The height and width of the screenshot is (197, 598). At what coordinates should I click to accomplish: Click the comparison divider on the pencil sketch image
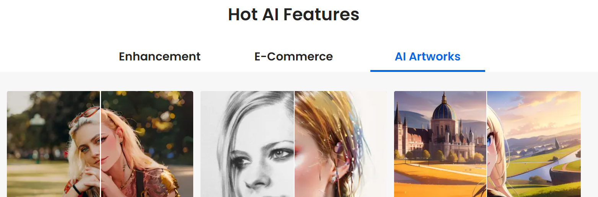(294, 144)
